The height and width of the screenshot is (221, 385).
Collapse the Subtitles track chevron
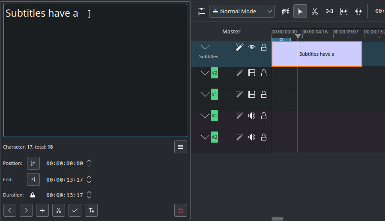205,47
